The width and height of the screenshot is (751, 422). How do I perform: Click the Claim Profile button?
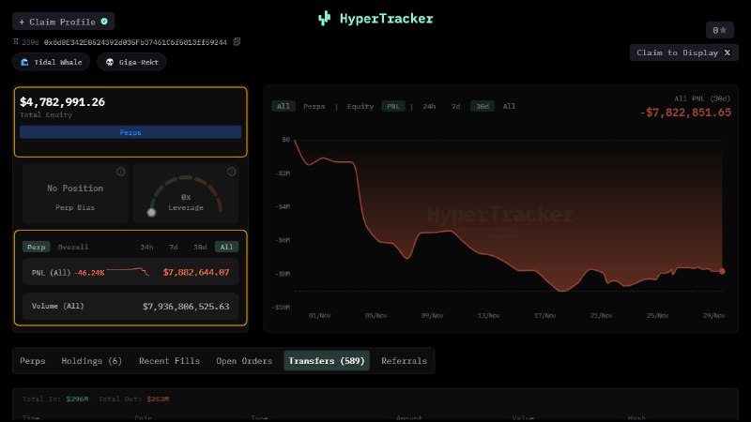click(x=63, y=22)
